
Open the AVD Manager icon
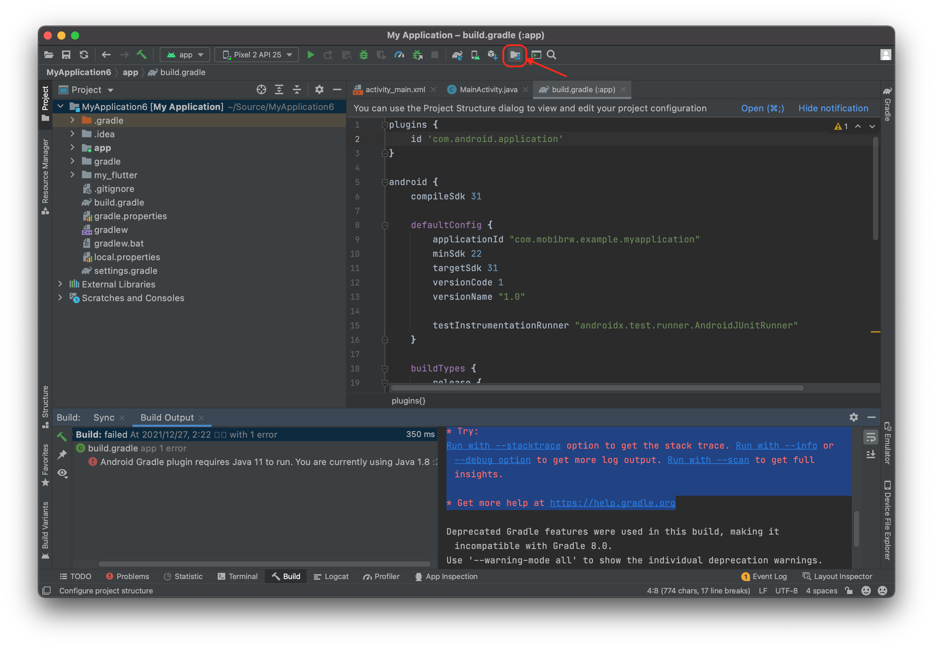[475, 55]
